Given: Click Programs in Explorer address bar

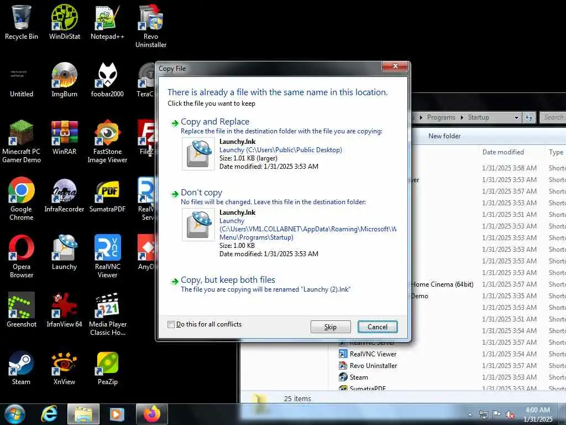Looking at the screenshot, I should pos(441,117).
